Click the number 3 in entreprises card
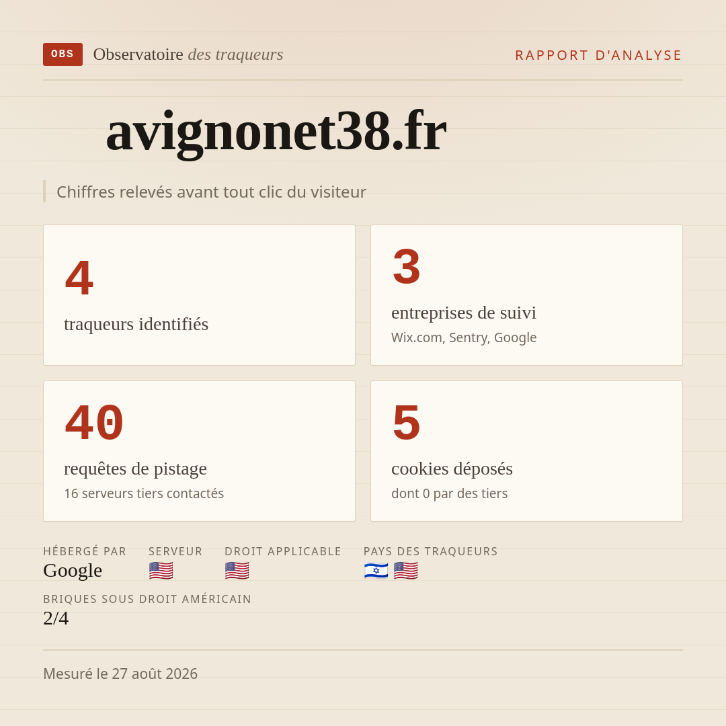Screen dimensions: 726x726 (407, 267)
